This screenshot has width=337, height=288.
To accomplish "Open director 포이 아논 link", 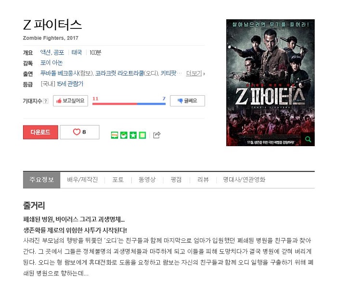I will pyautogui.click(x=52, y=63).
